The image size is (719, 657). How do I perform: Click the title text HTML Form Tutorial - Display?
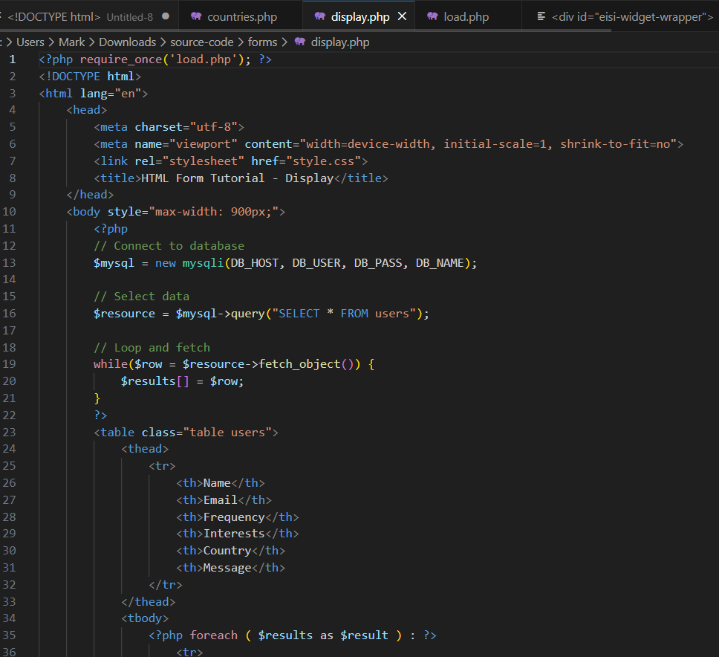[237, 178]
